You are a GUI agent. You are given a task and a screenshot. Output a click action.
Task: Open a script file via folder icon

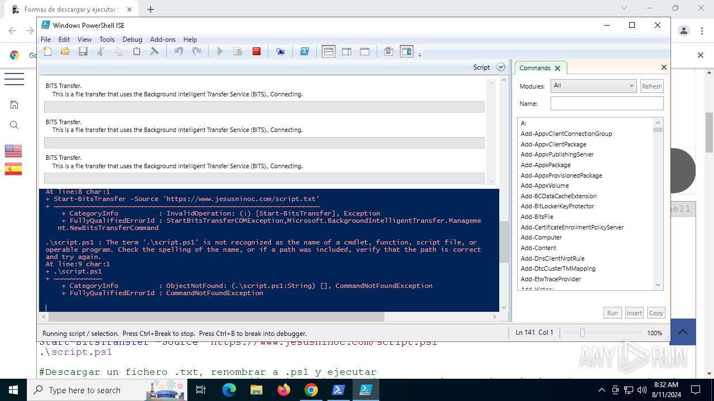[x=65, y=52]
